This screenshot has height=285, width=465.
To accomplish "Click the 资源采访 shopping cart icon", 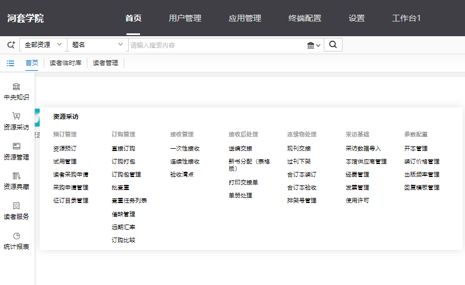I will [x=16, y=116].
